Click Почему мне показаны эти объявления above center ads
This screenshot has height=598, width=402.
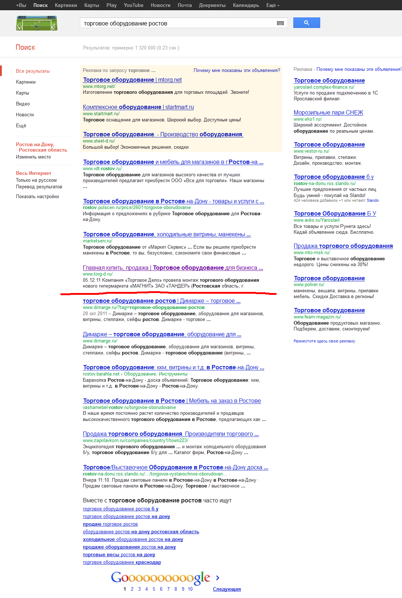(x=237, y=71)
